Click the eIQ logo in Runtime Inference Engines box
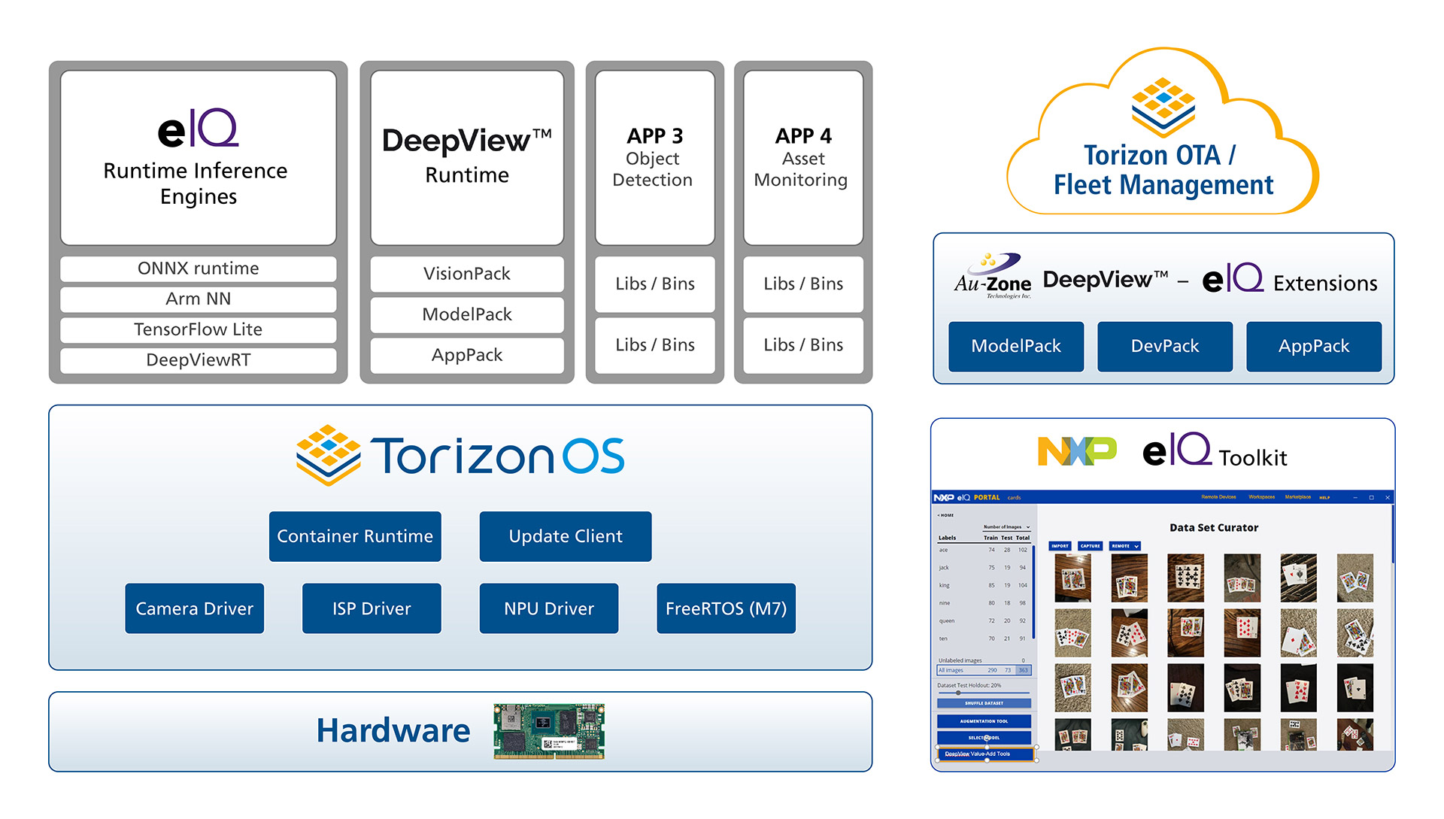Screen dimensions: 1444x819 199,129
